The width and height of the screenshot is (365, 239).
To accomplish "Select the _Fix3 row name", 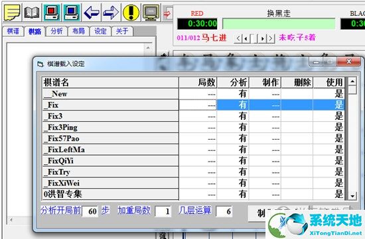I will [110, 116].
